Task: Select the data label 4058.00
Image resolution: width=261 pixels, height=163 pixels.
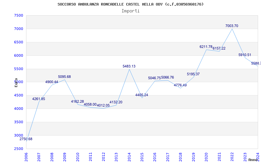Action: [90, 104]
